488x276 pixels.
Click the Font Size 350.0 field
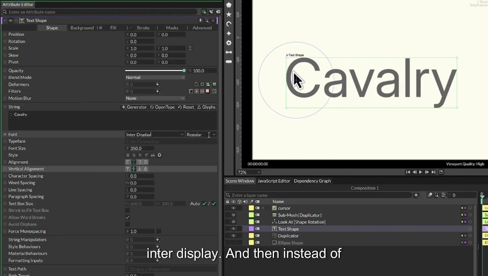[140, 148]
